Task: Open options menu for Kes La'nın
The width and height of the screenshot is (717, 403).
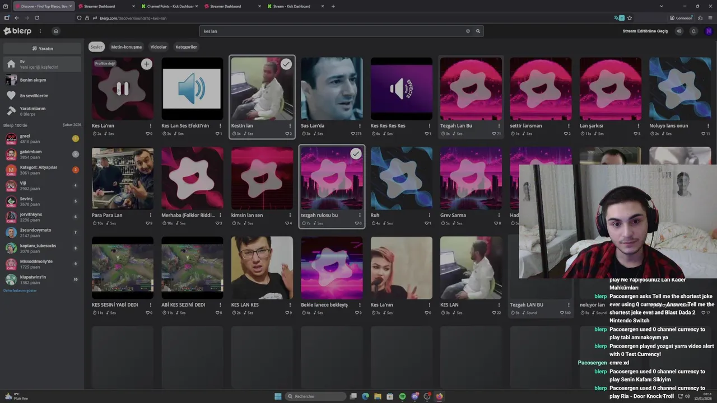Action: click(x=150, y=125)
